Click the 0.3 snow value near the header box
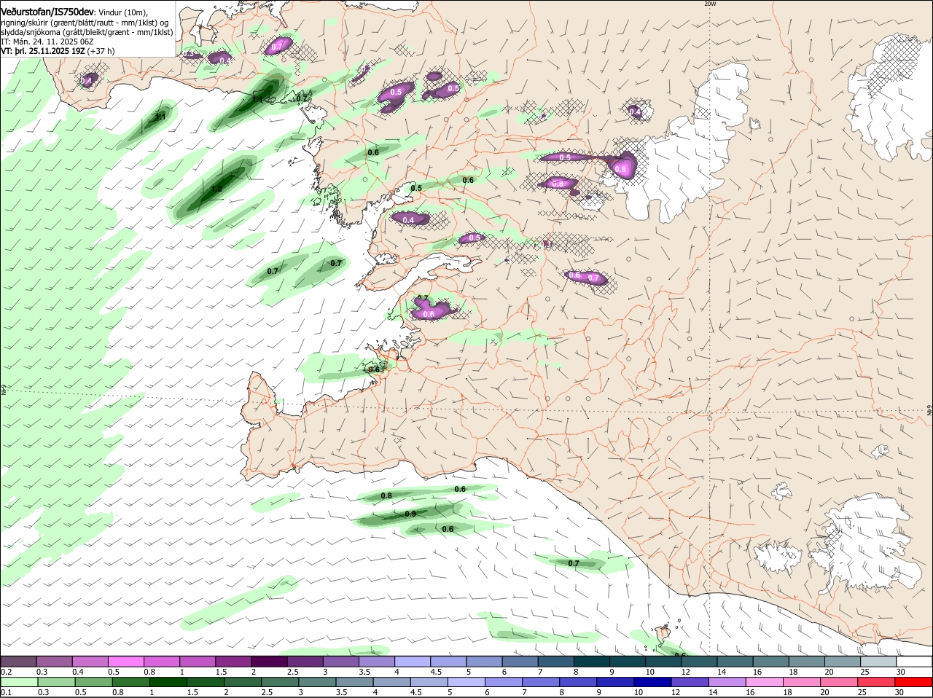933x698 pixels. [188, 55]
